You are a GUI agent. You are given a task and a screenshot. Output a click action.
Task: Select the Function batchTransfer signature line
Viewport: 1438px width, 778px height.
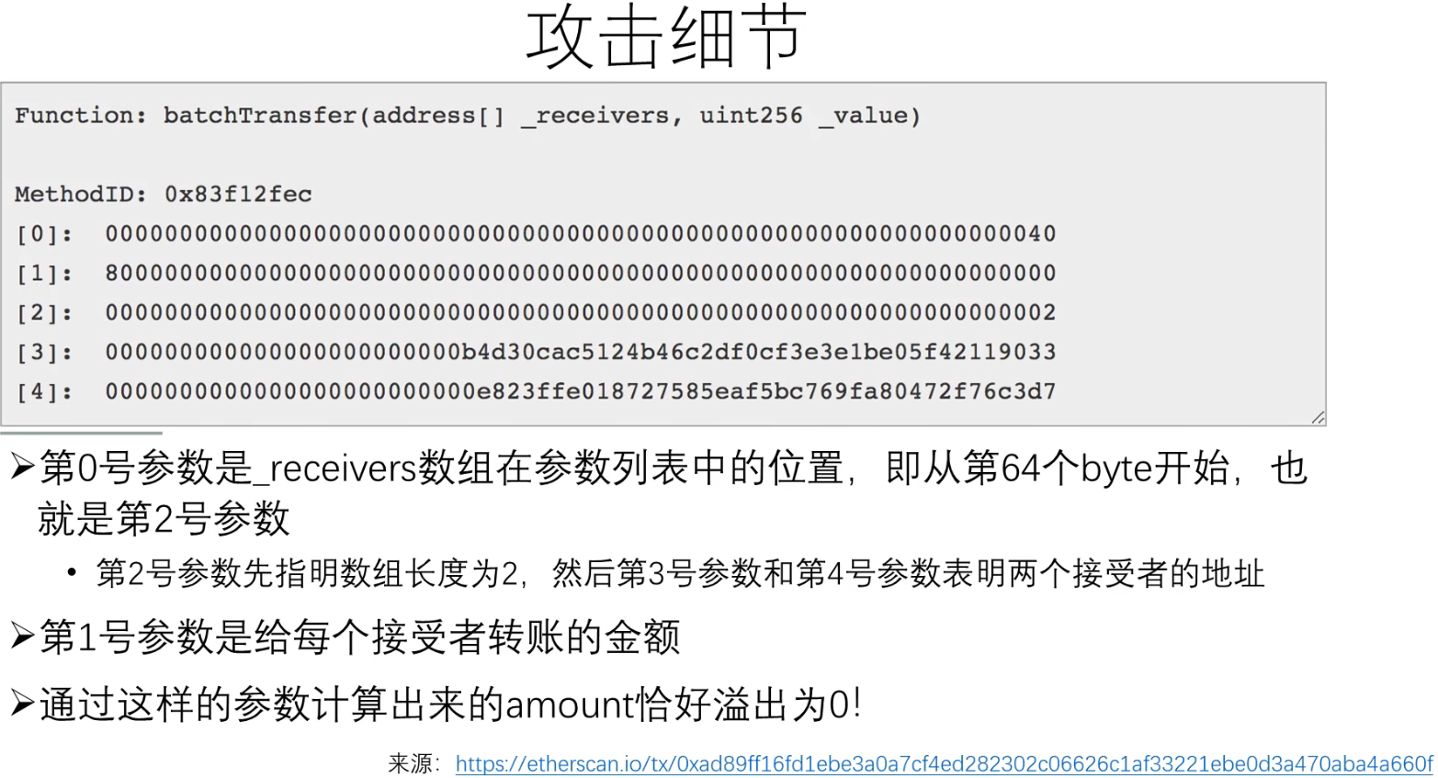[x=468, y=116]
